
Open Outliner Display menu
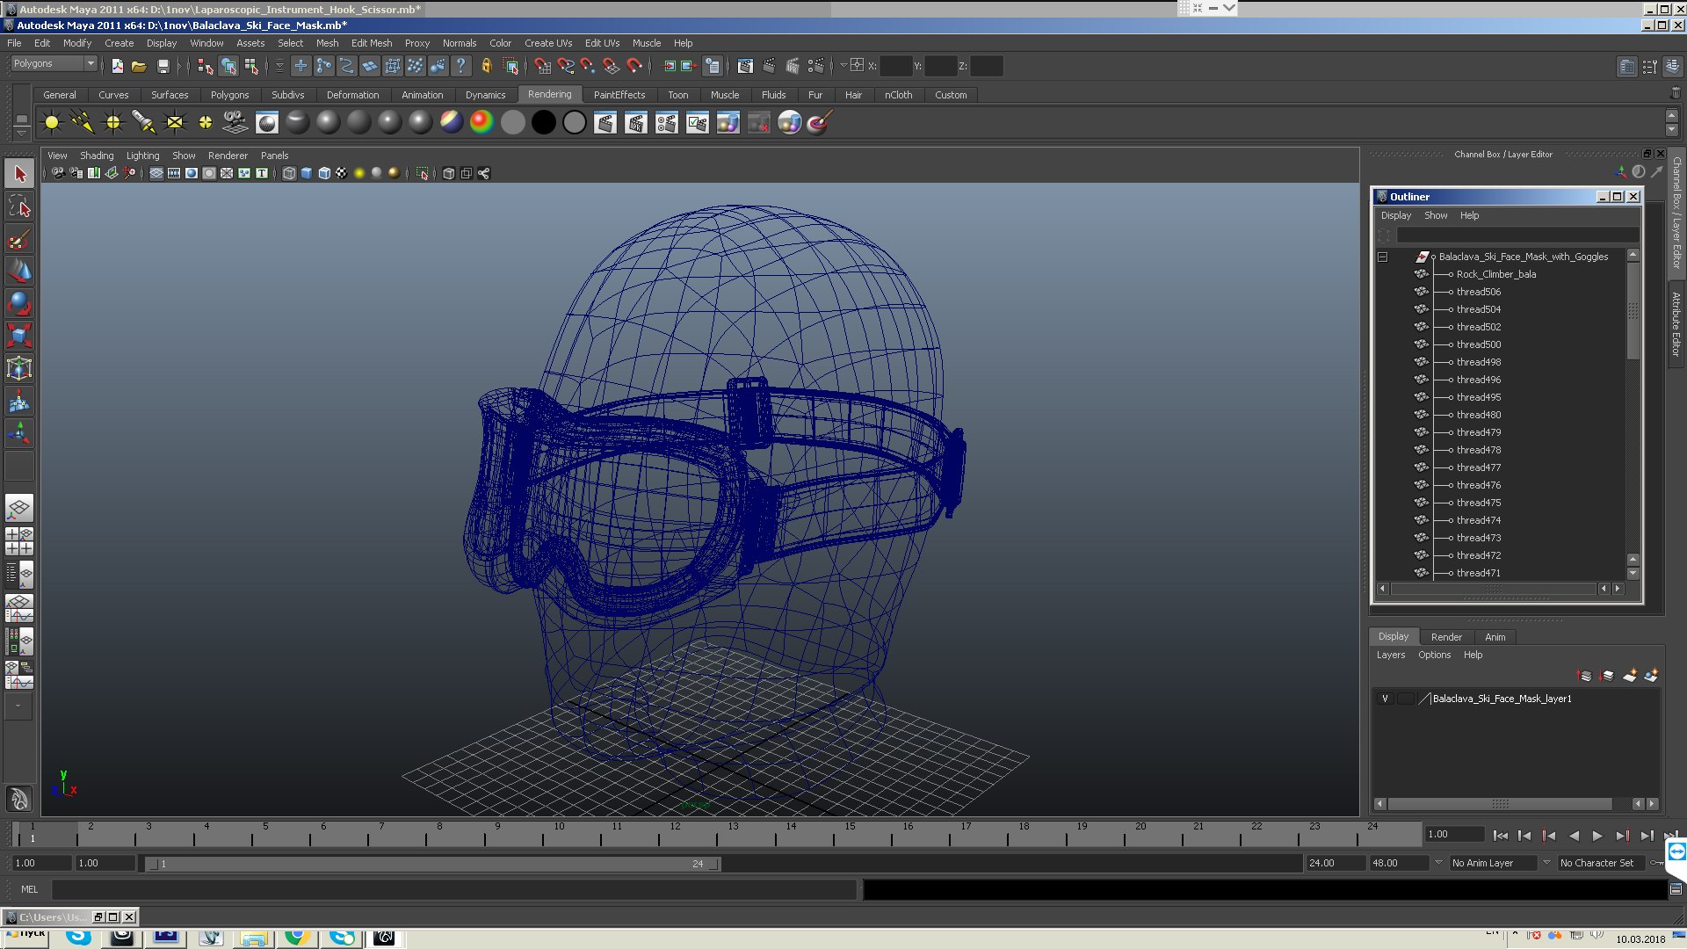point(1395,215)
